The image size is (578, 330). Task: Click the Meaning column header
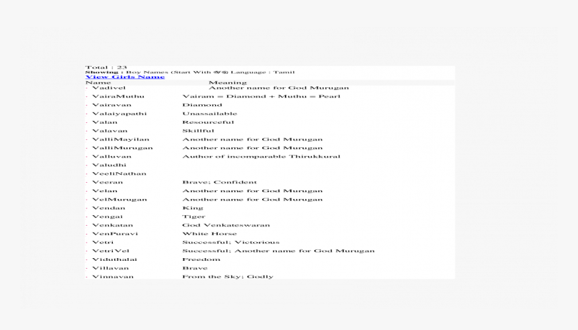(227, 83)
